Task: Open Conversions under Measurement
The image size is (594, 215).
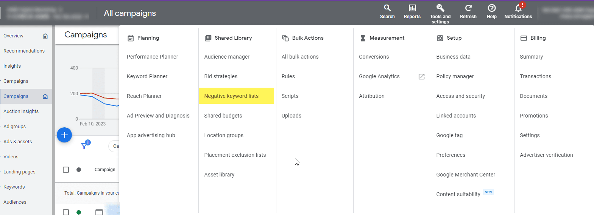Action: tap(374, 57)
